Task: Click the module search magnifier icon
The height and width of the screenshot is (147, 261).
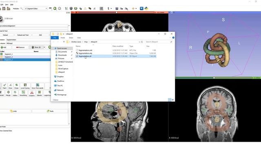Action: click(22, 8)
